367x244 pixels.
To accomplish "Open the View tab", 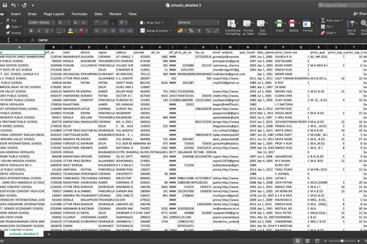I will (x=132, y=14).
